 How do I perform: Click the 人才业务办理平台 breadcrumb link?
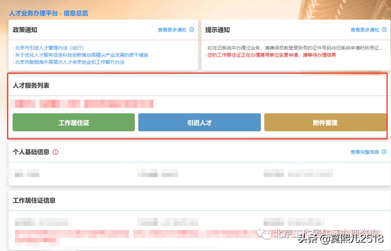point(33,13)
